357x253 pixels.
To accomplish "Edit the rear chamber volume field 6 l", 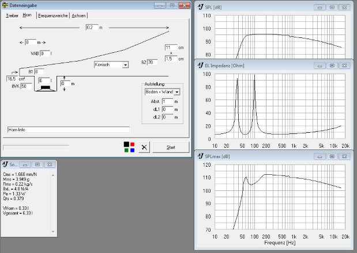I will tap(44, 80).
